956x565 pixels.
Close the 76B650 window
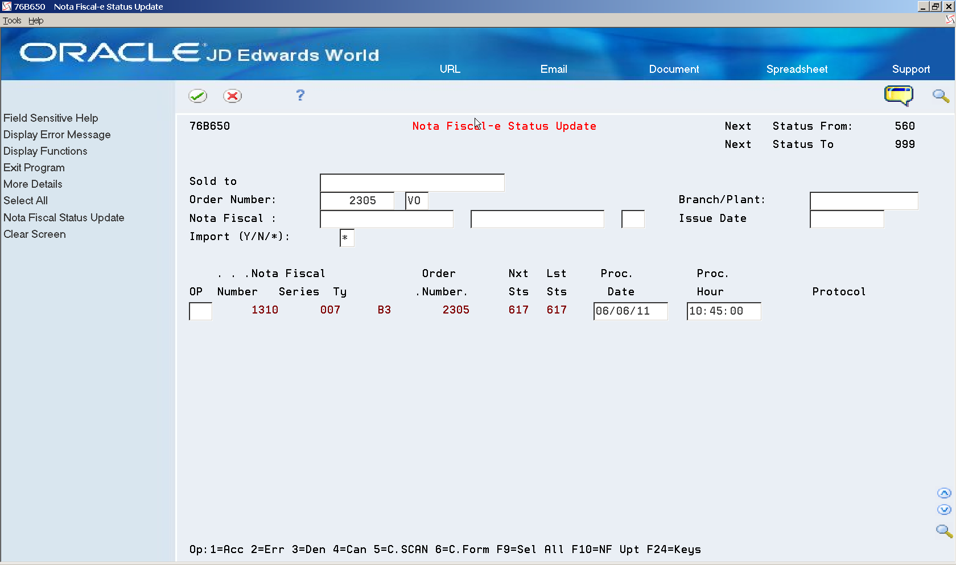coord(947,6)
